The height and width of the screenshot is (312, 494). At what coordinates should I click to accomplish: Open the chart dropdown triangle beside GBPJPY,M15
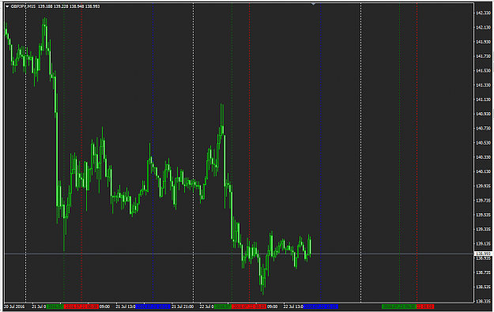pyautogui.click(x=7, y=6)
